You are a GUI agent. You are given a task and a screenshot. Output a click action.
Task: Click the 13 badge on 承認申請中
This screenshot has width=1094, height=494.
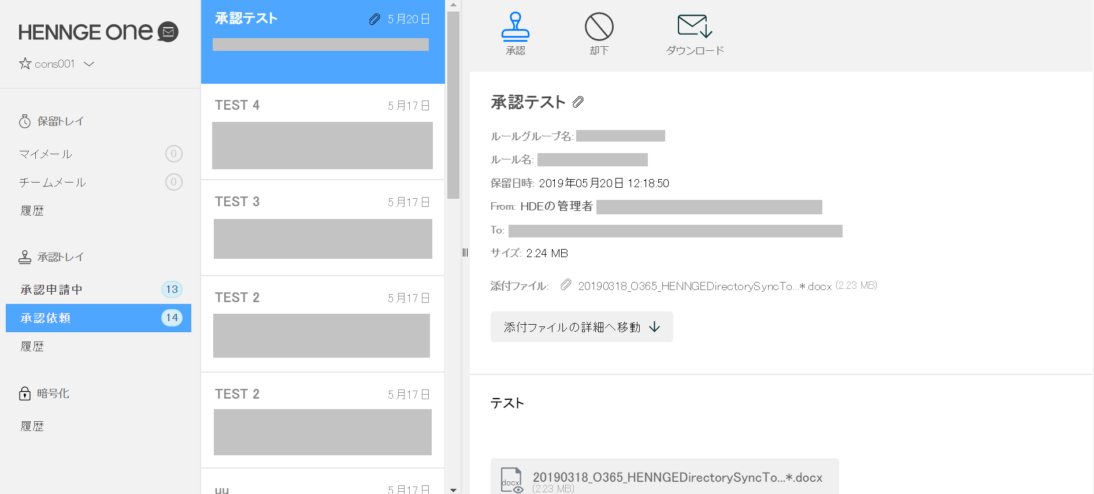pyautogui.click(x=172, y=289)
